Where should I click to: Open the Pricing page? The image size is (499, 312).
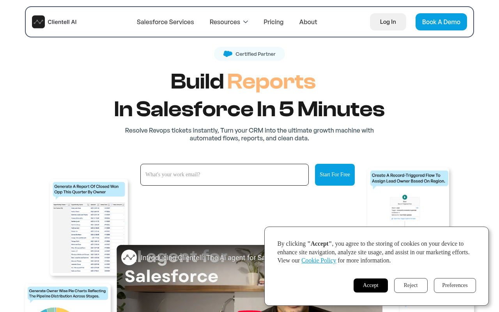tap(273, 22)
